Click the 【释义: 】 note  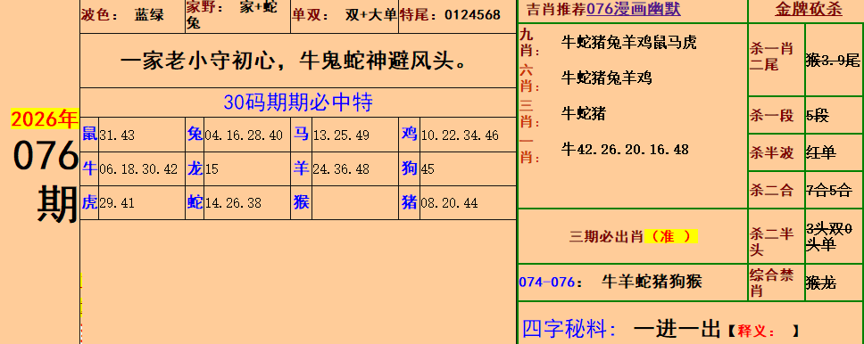[763, 331]
